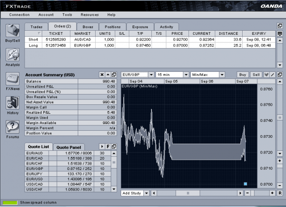Toggle the chart candlestick style icon

click(x=266, y=75)
